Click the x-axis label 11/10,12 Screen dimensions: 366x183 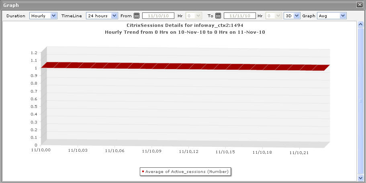pyautogui.click(x=188, y=152)
